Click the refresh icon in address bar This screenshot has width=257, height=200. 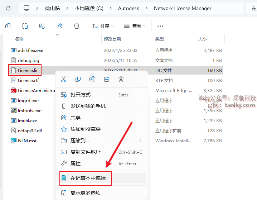click(x=8, y=8)
